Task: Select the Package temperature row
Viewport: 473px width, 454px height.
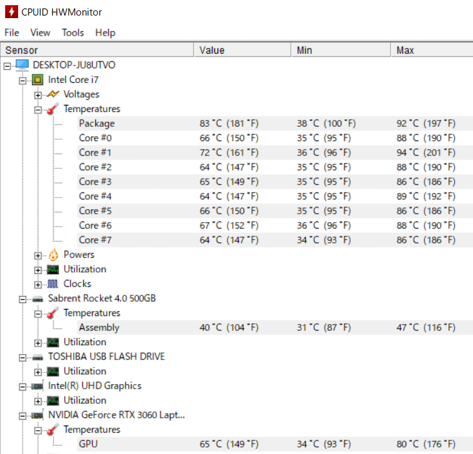Action: pos(275,123)
